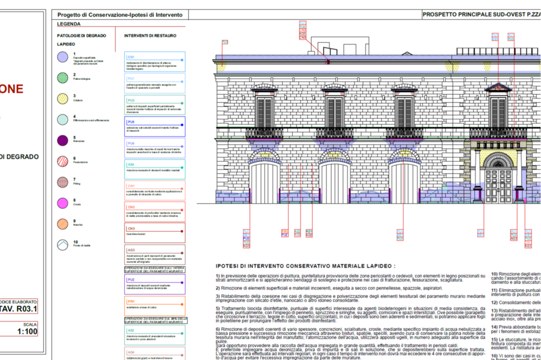This screenshot has height=360, width=541.
Task: Click the AS4 intervention box
Action: coord(154,169)
